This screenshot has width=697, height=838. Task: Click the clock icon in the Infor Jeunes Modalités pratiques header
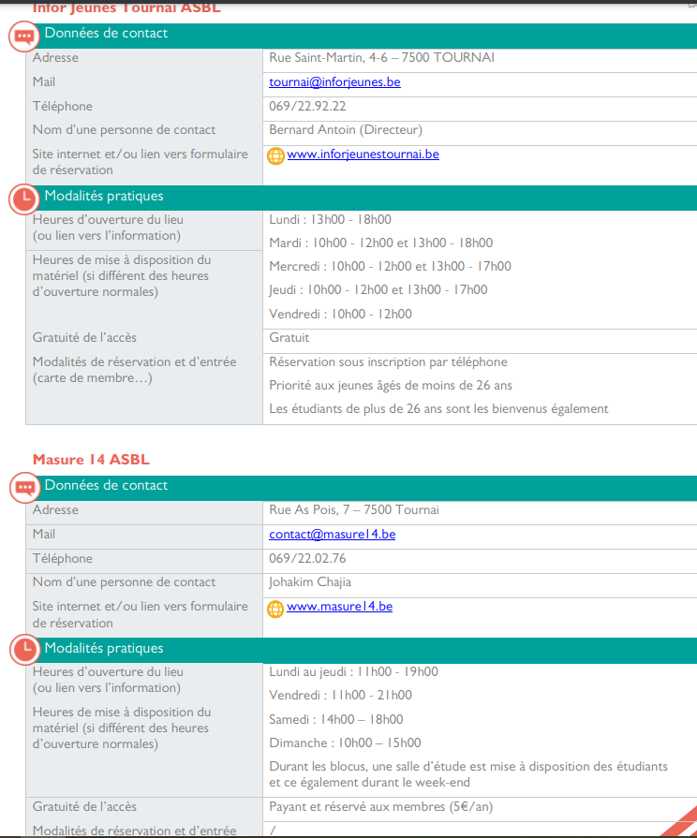[x=24, y=199]
